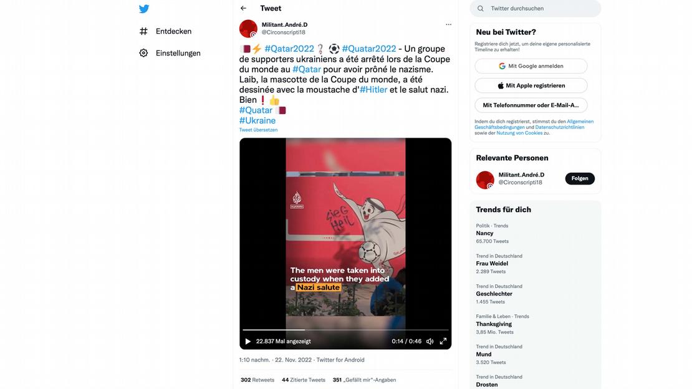This screenshot has height=389, width=692.
Task: Click the Twitter bird logo
Action: 143,9
